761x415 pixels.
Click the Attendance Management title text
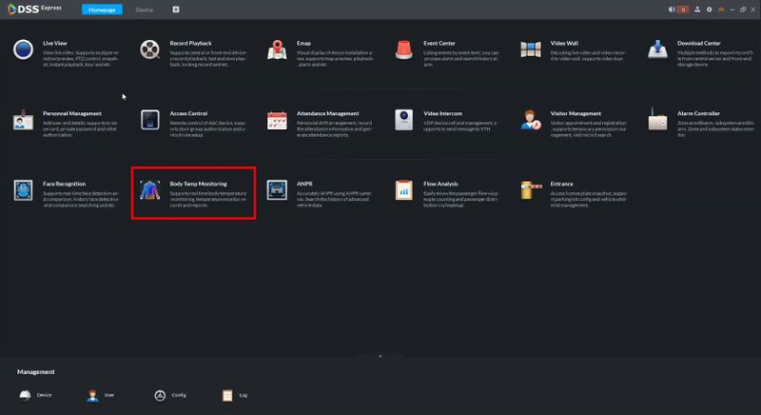(327, 113)
